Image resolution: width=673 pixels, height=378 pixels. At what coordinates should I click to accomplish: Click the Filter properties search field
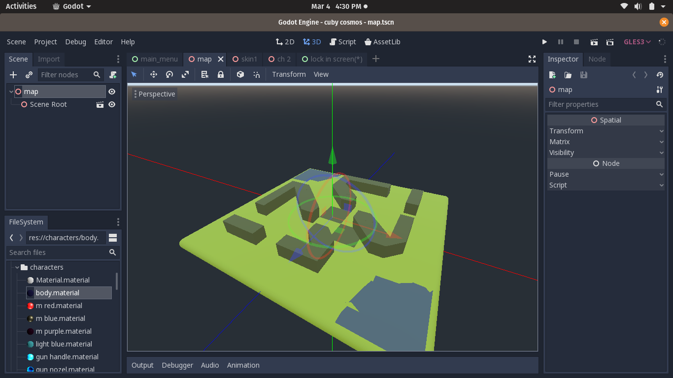coord(600,104)
